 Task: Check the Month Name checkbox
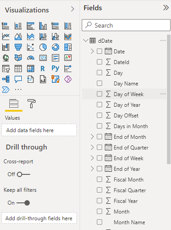[x=99, y=222]
